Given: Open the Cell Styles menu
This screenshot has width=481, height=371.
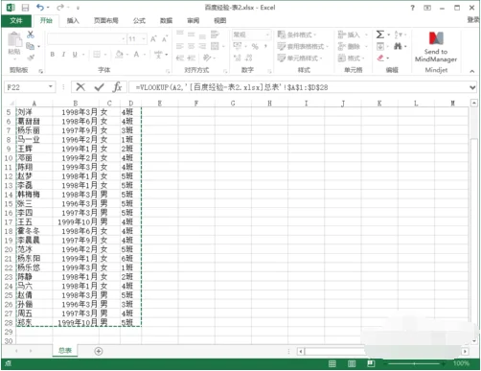Looking at the screenshot, I should (x=300, y=58).
